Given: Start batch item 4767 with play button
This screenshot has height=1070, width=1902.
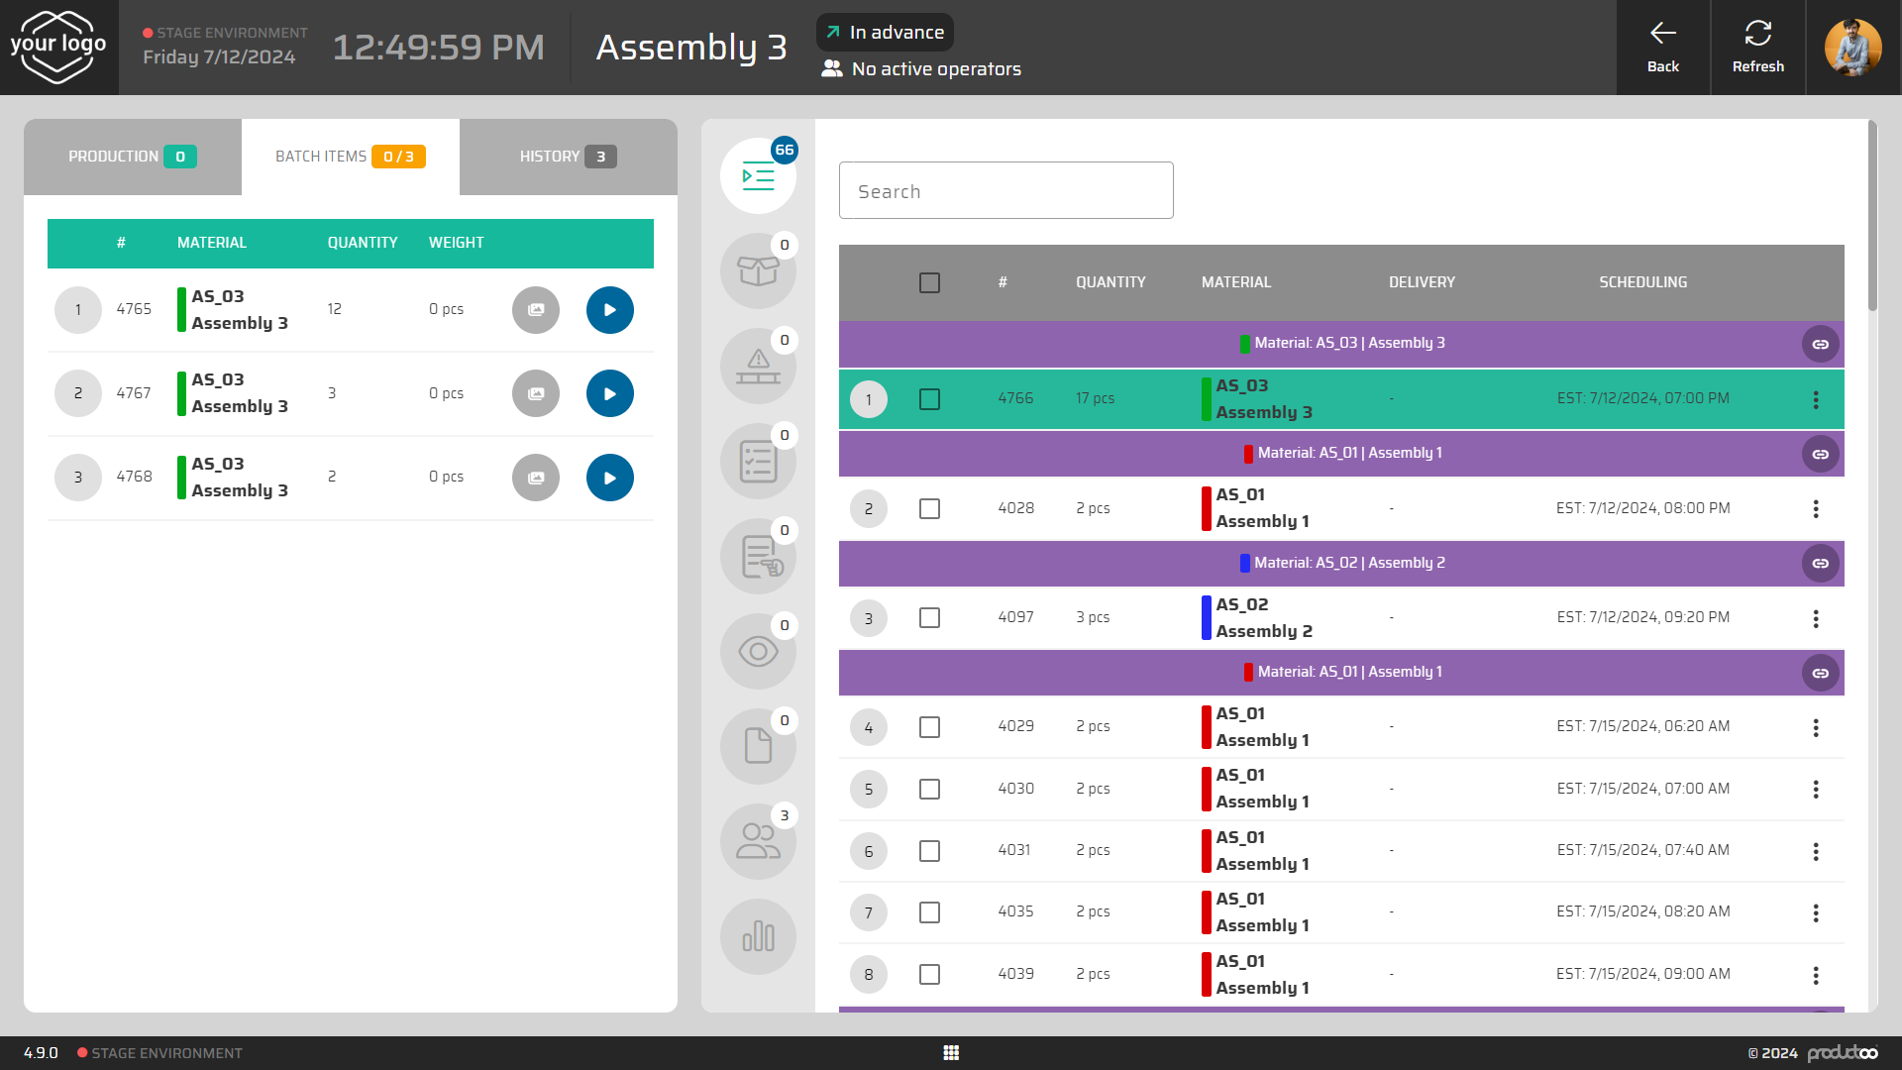Looking at the screenshot, I should (x=610, y=394).
